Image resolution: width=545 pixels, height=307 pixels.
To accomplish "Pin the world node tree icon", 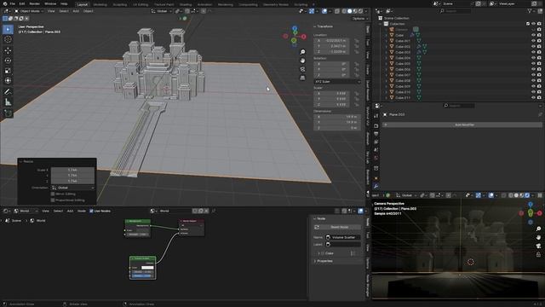I will pos(214,211).
